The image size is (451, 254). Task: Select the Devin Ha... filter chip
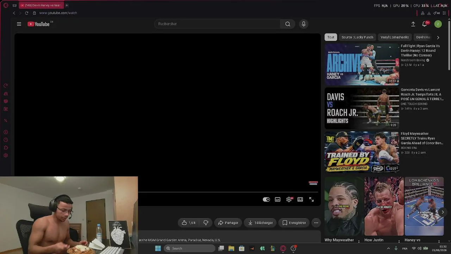point(423,37)
